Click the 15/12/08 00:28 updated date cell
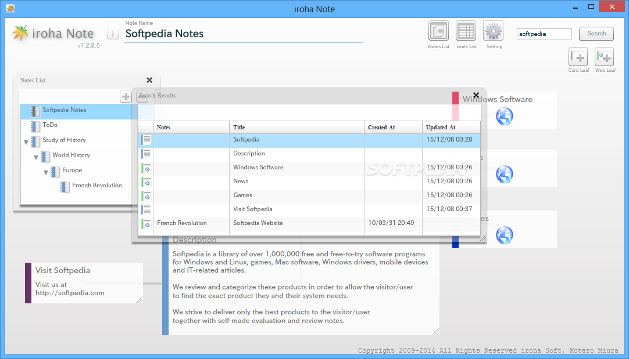 point(449,139)
